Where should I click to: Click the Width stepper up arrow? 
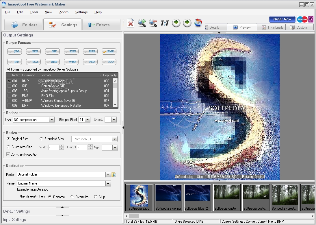[x=62, y=146]
